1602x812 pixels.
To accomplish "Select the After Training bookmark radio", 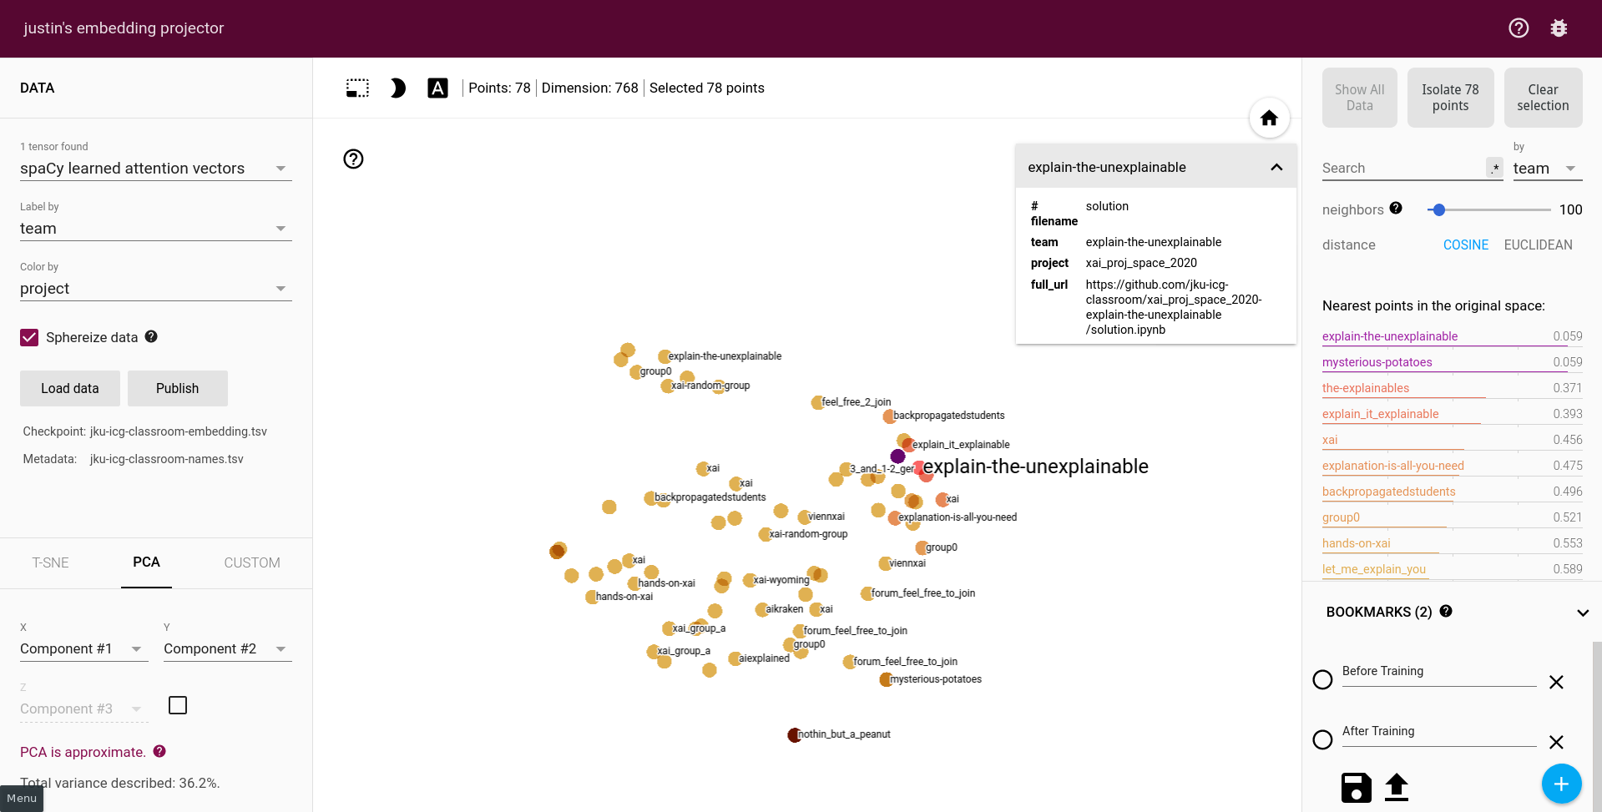I will [x=1322, y=740].
